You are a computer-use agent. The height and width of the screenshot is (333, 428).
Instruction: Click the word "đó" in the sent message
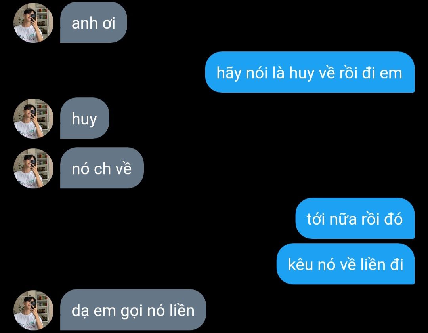tap(394, 219)
